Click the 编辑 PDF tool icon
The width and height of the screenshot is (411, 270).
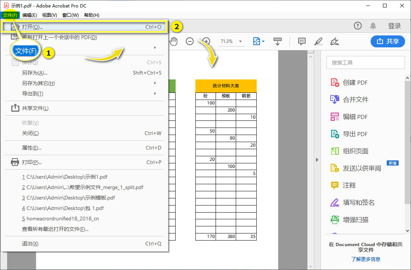point(335,117)
